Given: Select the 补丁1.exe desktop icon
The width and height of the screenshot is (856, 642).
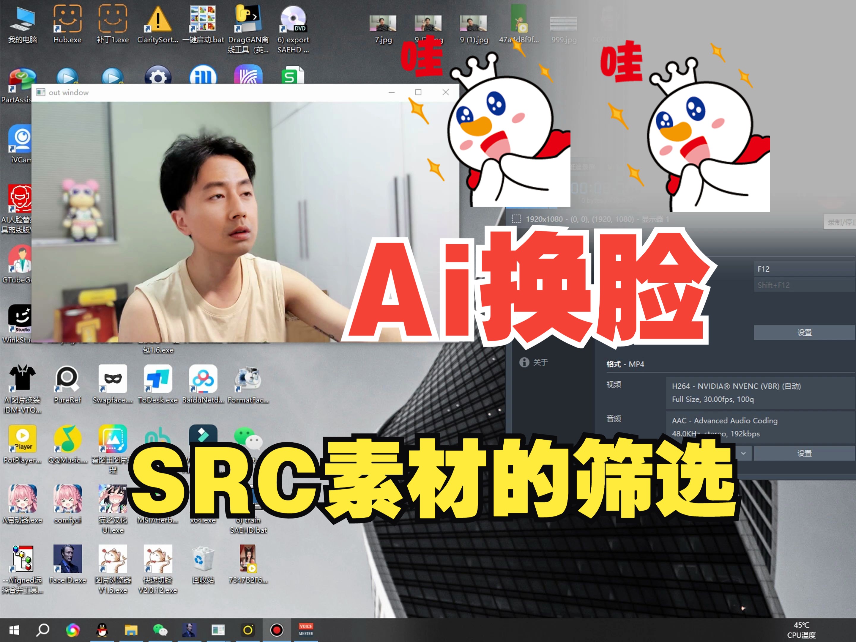Looking at the screenshot, I should coord(113,24).
